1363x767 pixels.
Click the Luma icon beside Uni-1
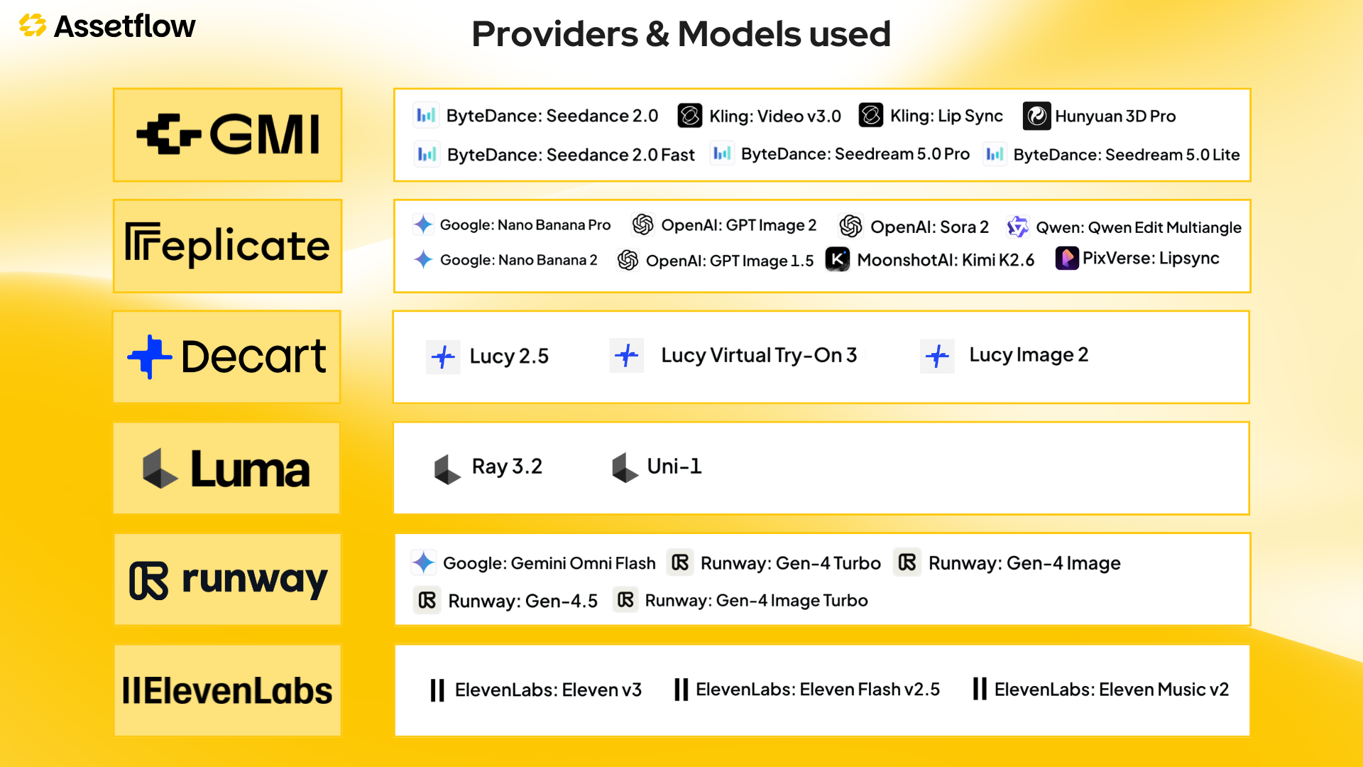(x=625, y=468)
